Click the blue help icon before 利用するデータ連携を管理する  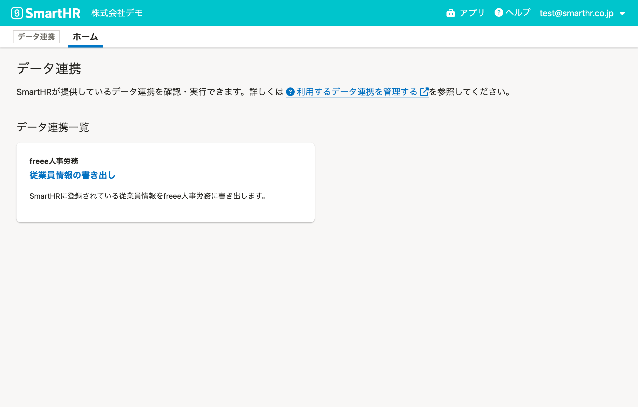point(290,92)
